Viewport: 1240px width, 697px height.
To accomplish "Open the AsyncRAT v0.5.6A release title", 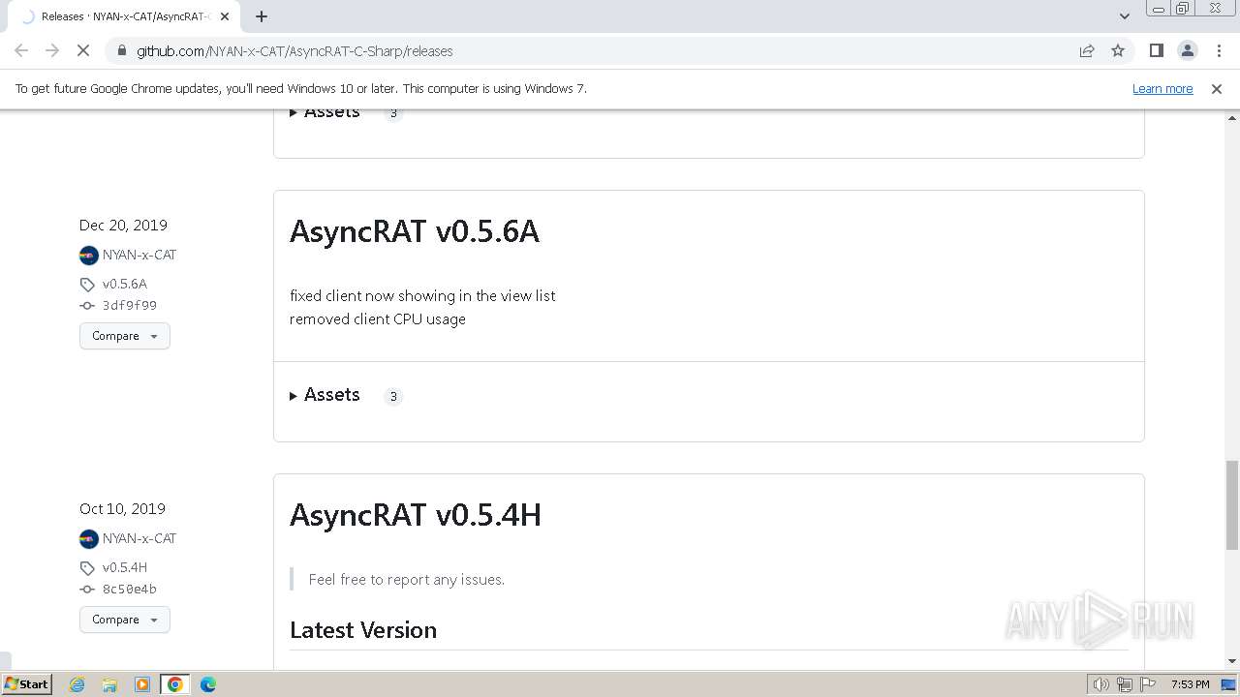I will tap(415, 231).
